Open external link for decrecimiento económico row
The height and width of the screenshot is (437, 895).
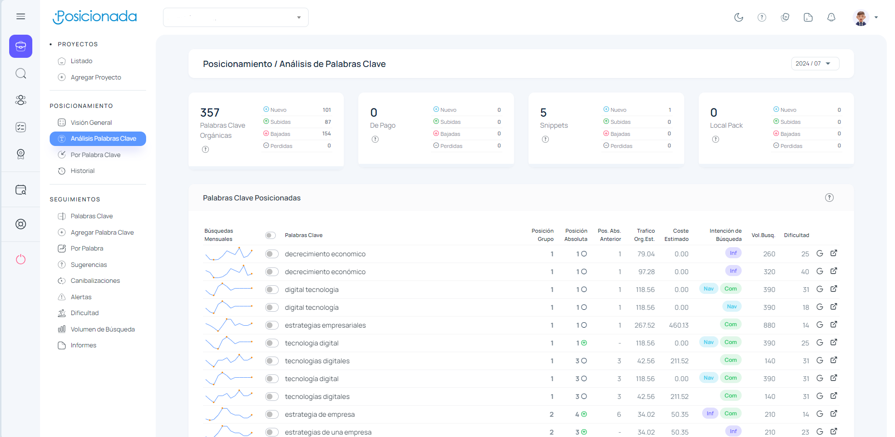tap(834, 271)
